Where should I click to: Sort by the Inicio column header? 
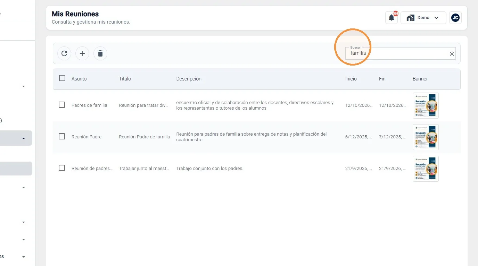[x=351, y=79]
